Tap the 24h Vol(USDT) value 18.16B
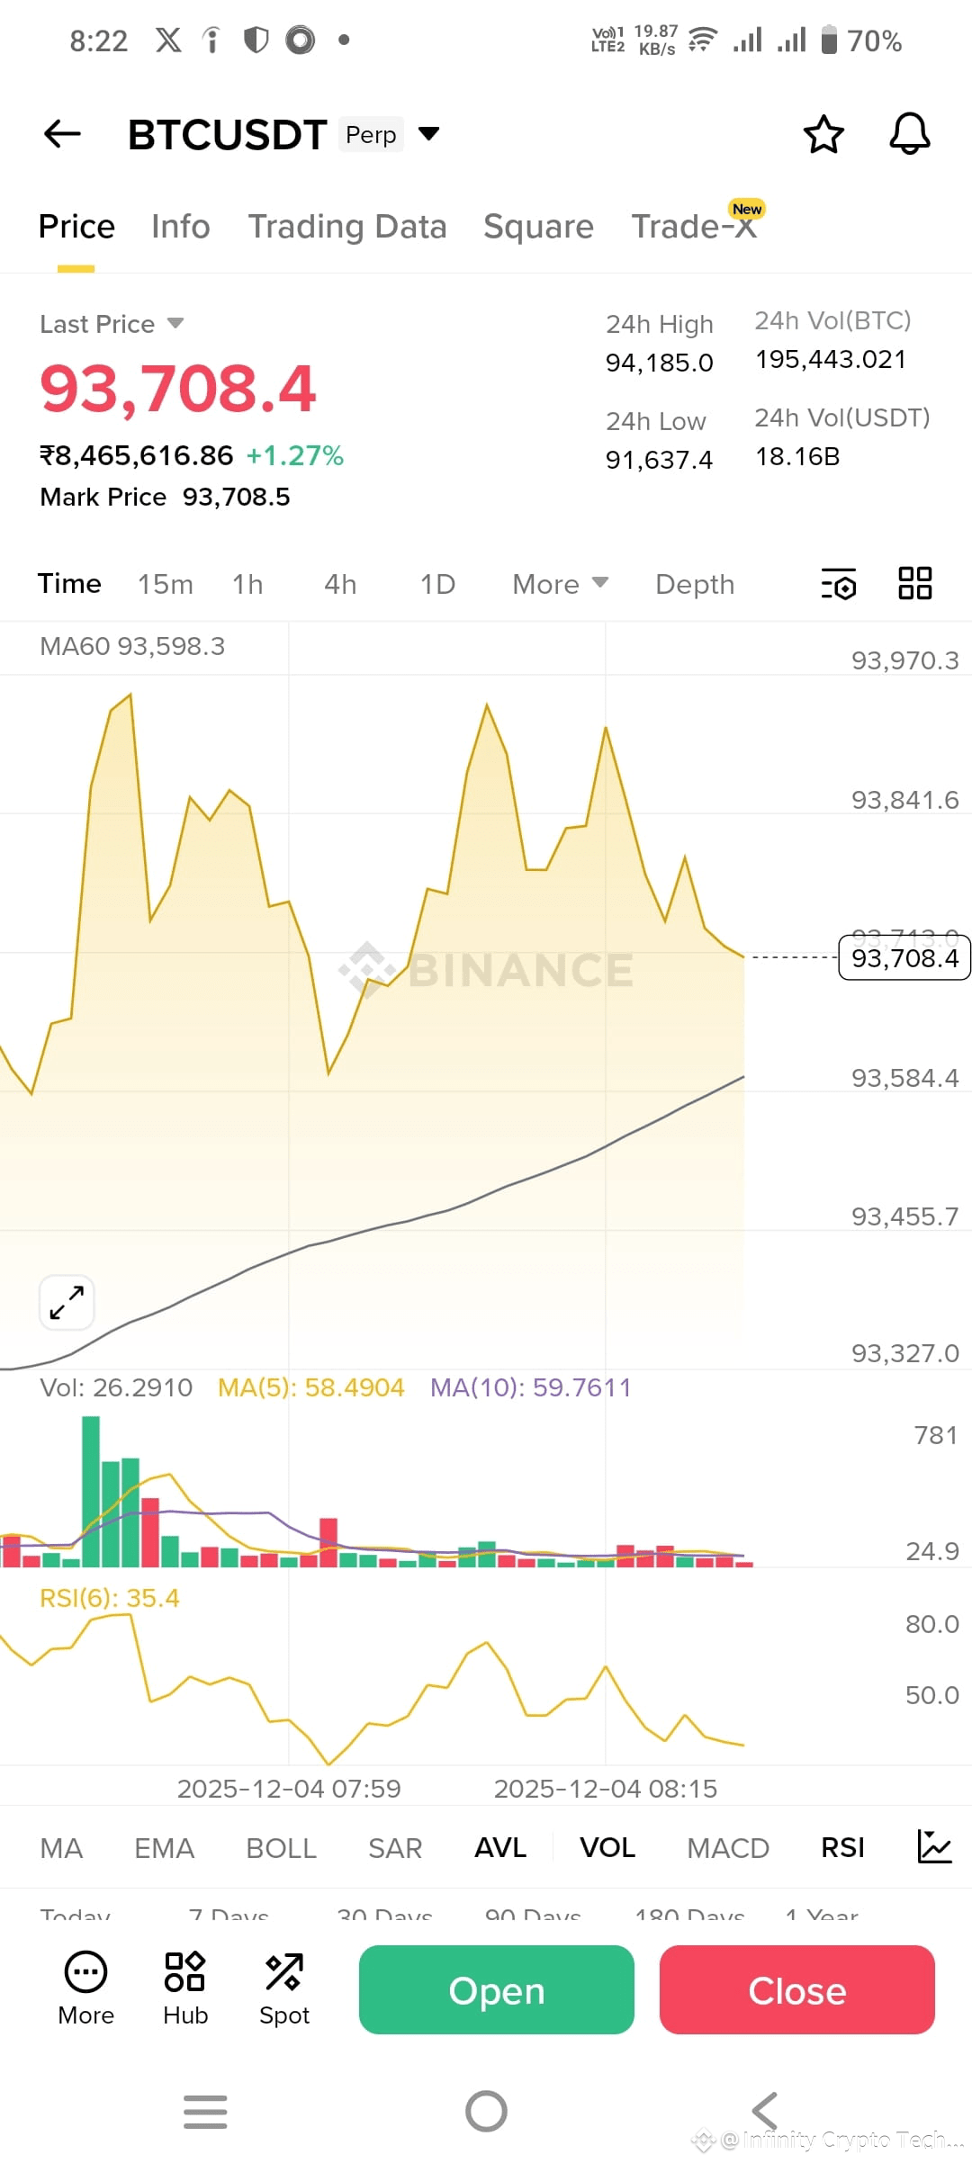 (797, 456)
